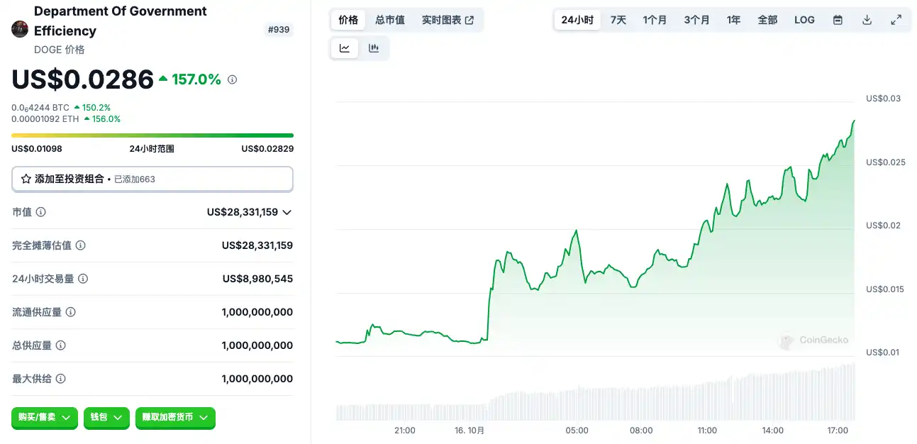
Task: Click the info icon beside 市值
Action: (41, 212)
